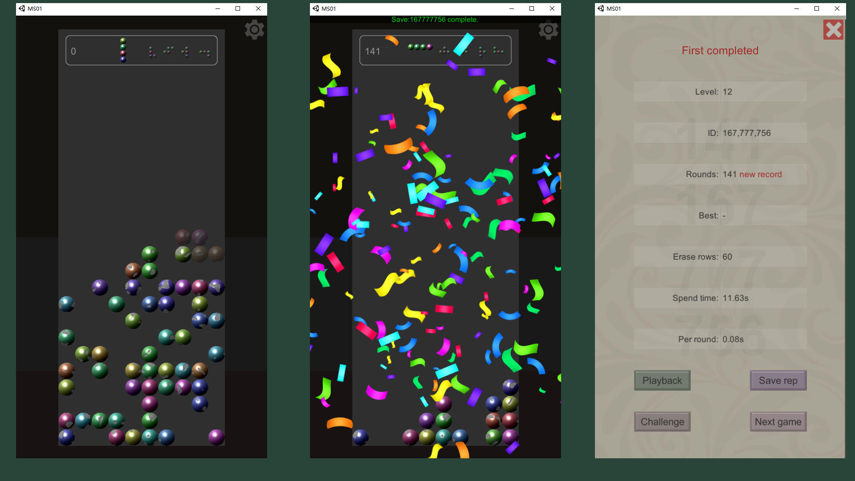Click the Level 12 field
This screenshot has width=855, height=481.
720,92
